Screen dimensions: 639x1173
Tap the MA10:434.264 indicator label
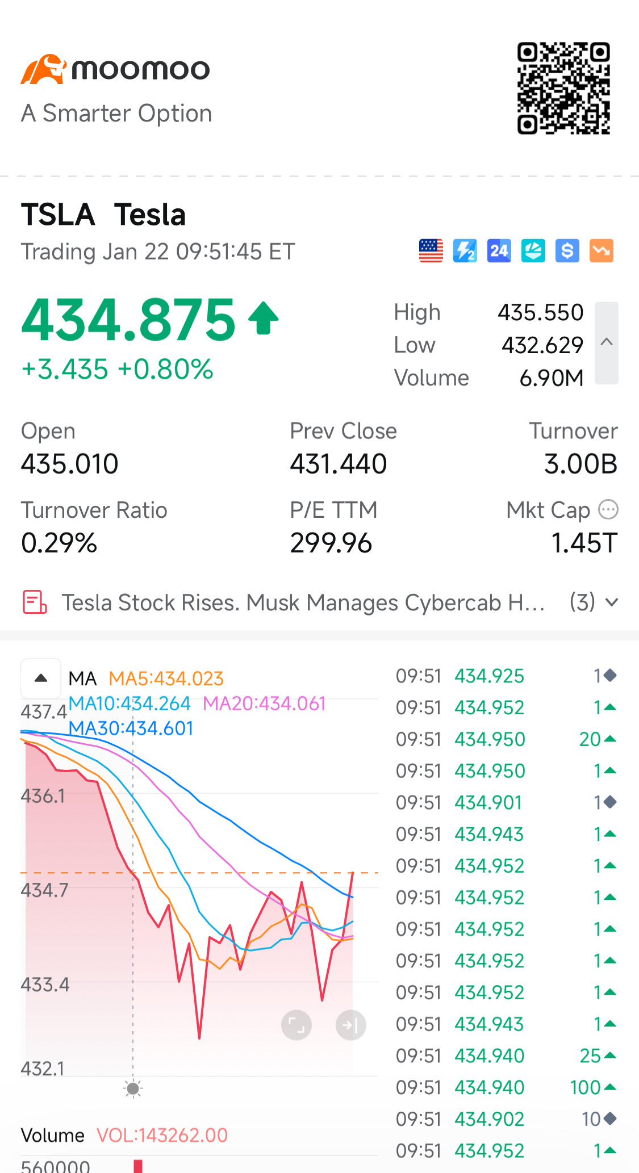(x=130, y=703)
